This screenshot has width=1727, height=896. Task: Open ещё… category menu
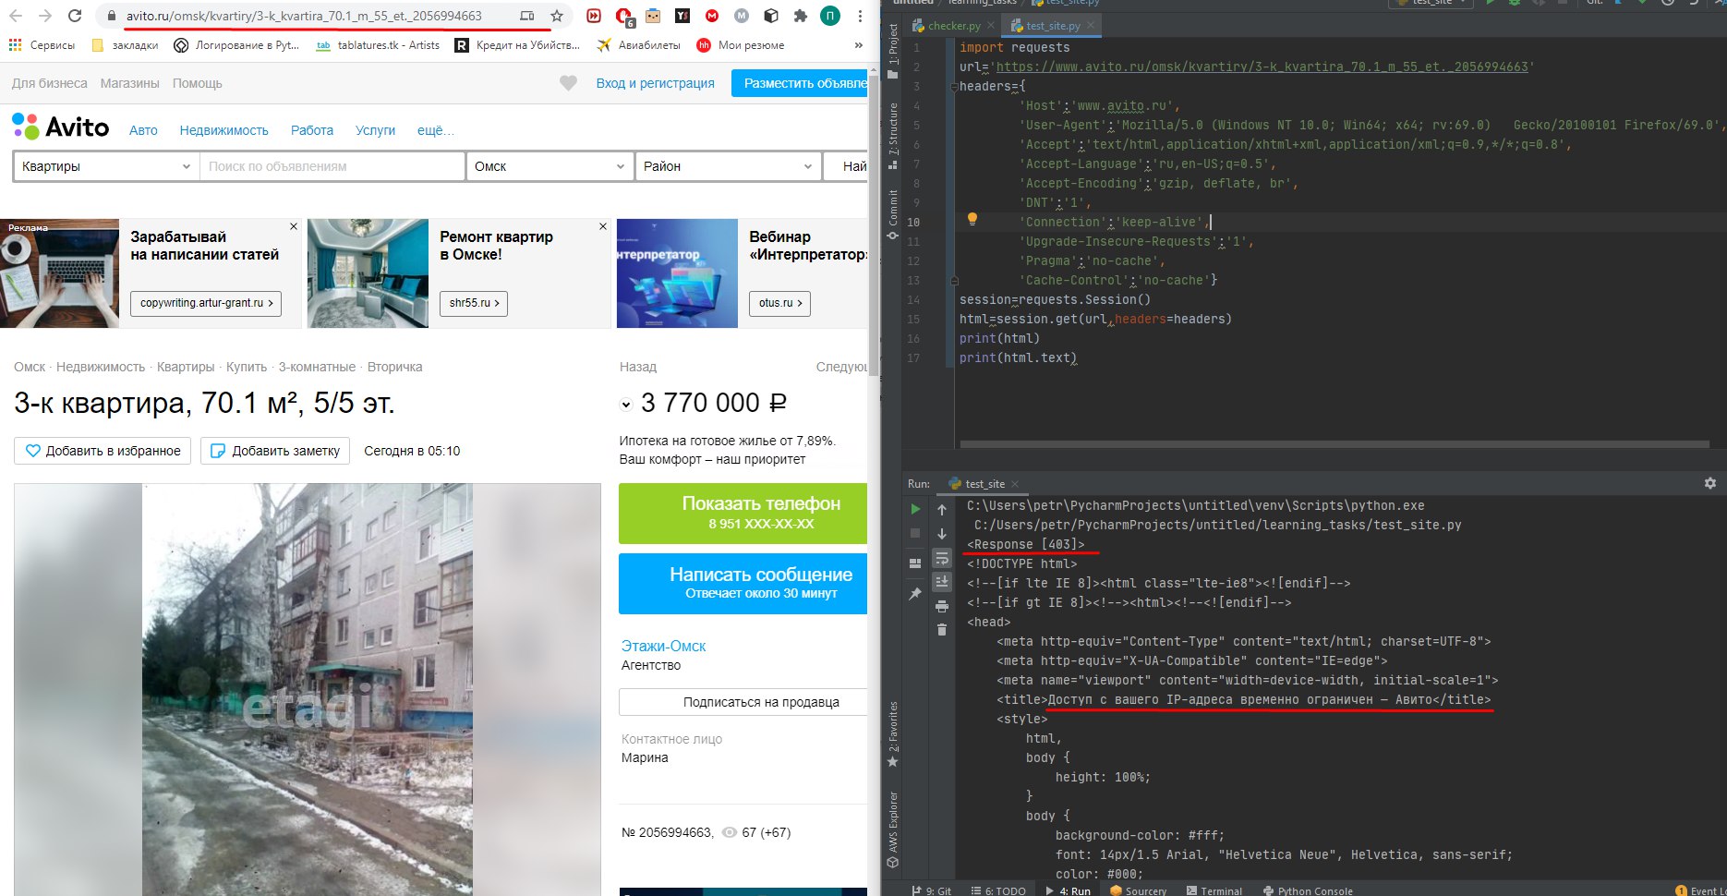[x=435, y=130]
